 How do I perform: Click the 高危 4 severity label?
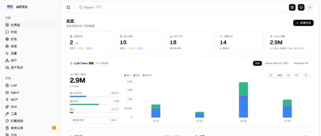coord(123,48)
